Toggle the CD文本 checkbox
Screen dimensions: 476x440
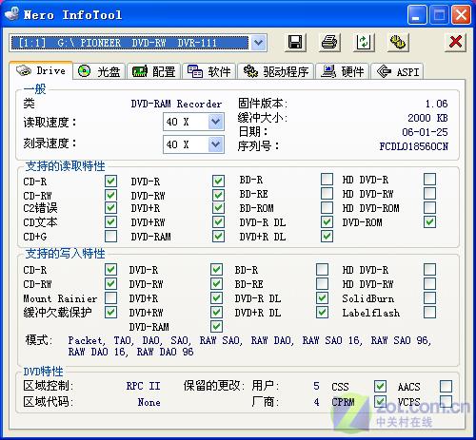click(110, 222)
